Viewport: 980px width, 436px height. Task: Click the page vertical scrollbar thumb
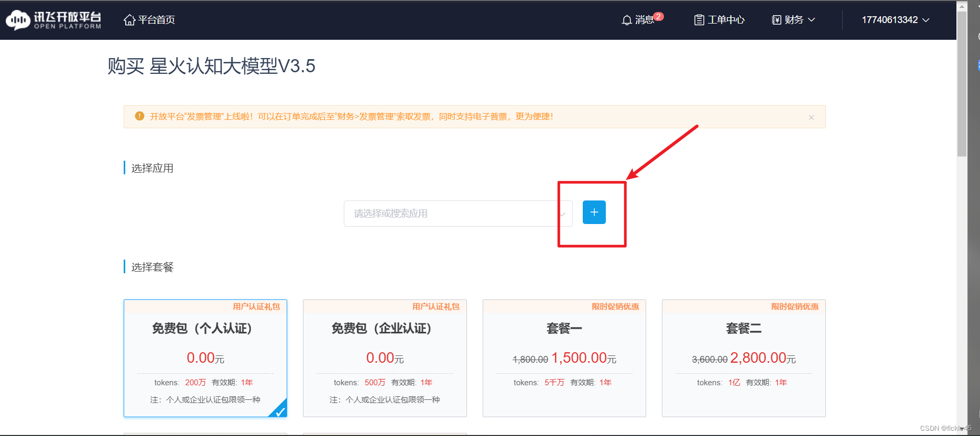[962, 84]
